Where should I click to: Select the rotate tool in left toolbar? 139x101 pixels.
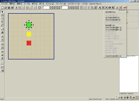pyautogui.click(x=2, y=21)
